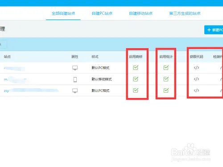The width and height of the screenshot is (223, 167).
Task: Toggle 启用统计 checkbox for mobile site row
Action: tap(166, 79)
